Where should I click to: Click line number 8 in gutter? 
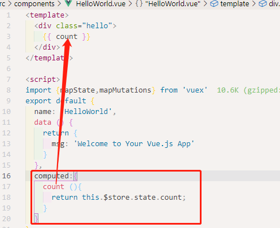[x=8, y=90]
